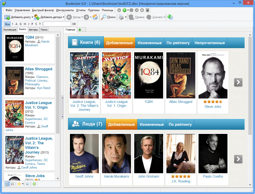Open the Управление menu

pyautogui.click(x=22, y=10)
